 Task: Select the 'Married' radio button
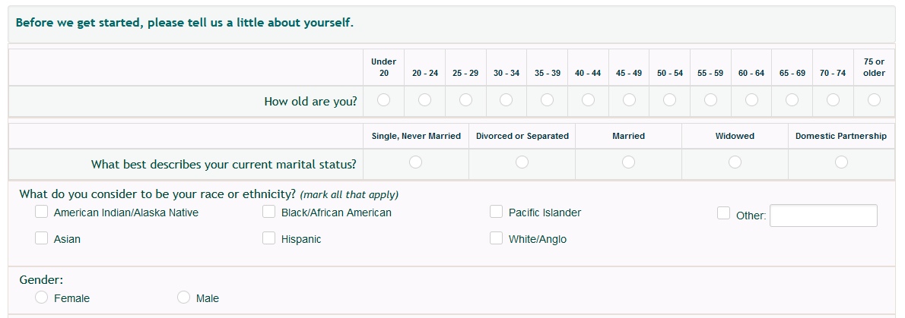click(628, 162)
